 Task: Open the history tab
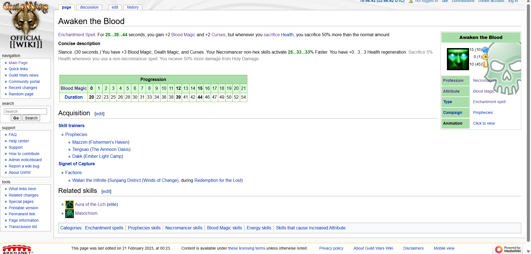pyautogui.click(x=133, y=7)
